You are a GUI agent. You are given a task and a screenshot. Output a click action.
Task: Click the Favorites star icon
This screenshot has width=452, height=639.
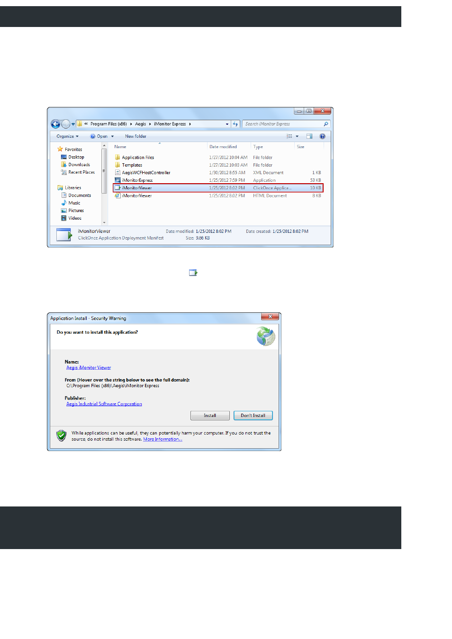(60, 149)
